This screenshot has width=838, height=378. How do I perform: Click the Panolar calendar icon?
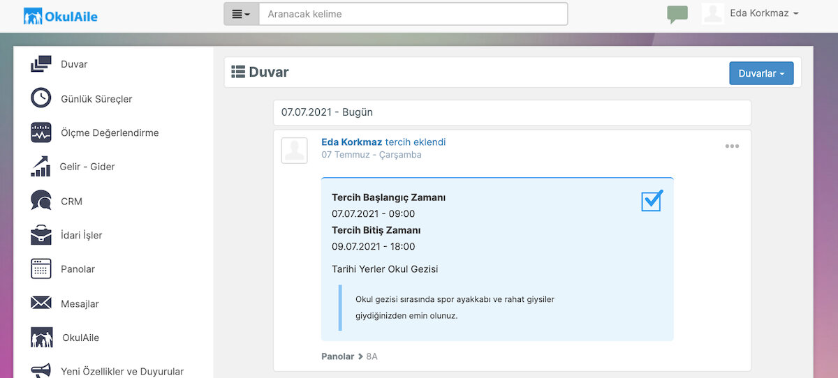coord(41,269)
